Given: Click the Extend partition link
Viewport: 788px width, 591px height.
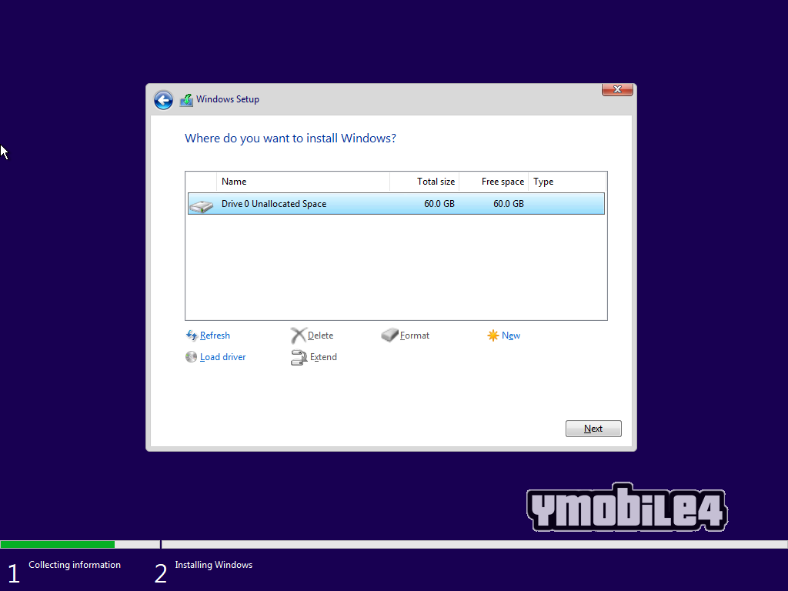Looking at the screenshot, I should pyautogui.click(x=323, y=357).
